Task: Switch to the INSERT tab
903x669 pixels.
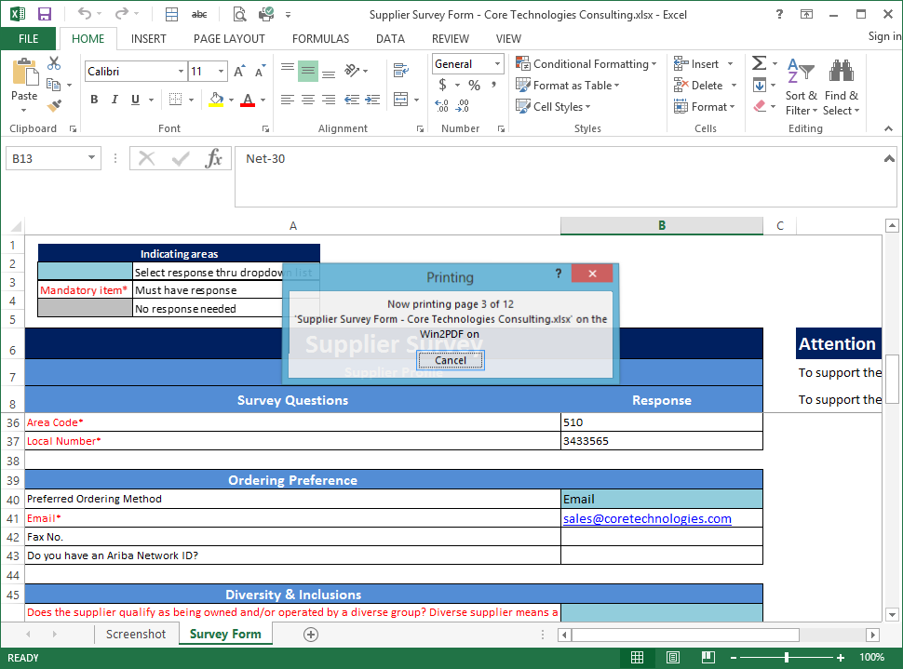Action: tap(149, 38)
